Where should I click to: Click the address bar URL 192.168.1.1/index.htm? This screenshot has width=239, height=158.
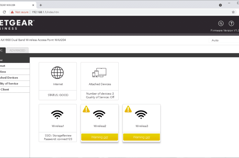pyautogui.click(x=45, y=12)
